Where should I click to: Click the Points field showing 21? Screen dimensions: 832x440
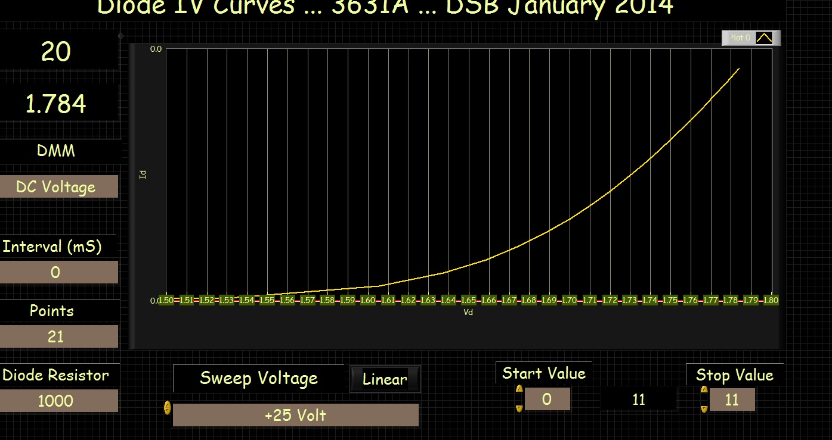(x=58, y=337)
